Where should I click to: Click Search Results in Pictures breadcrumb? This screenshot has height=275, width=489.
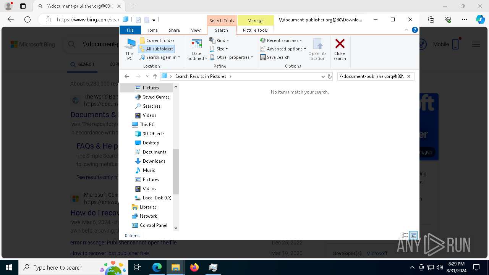coord(201,76)
